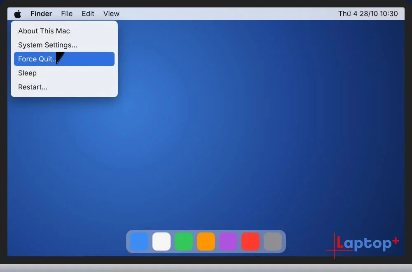The height and width of the screenshot is (272, 412).
Task: Click the blue dock icon
Action: 139,241
